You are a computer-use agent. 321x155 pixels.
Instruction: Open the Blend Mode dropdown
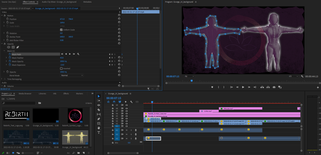72,75
